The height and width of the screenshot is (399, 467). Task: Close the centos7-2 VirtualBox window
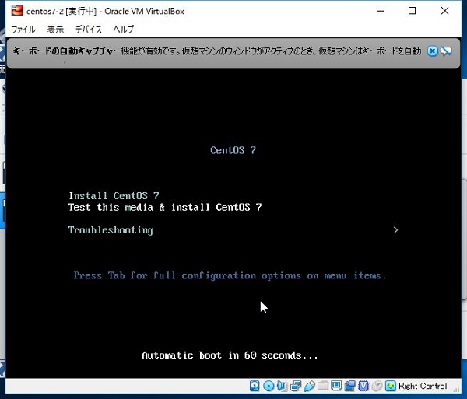444,11
